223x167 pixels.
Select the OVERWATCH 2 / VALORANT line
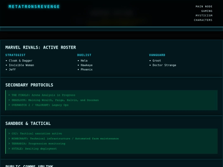38,105
